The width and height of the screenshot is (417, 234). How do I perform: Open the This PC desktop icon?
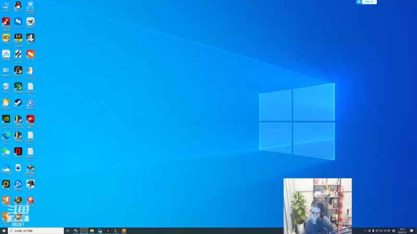click(6, 5)
